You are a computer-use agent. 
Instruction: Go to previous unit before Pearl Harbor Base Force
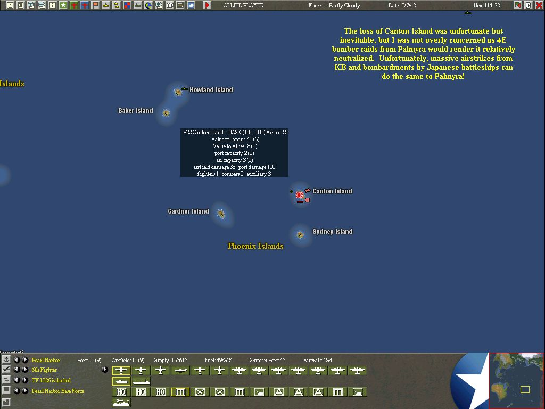pyautogui.click(x=16, y=391)
